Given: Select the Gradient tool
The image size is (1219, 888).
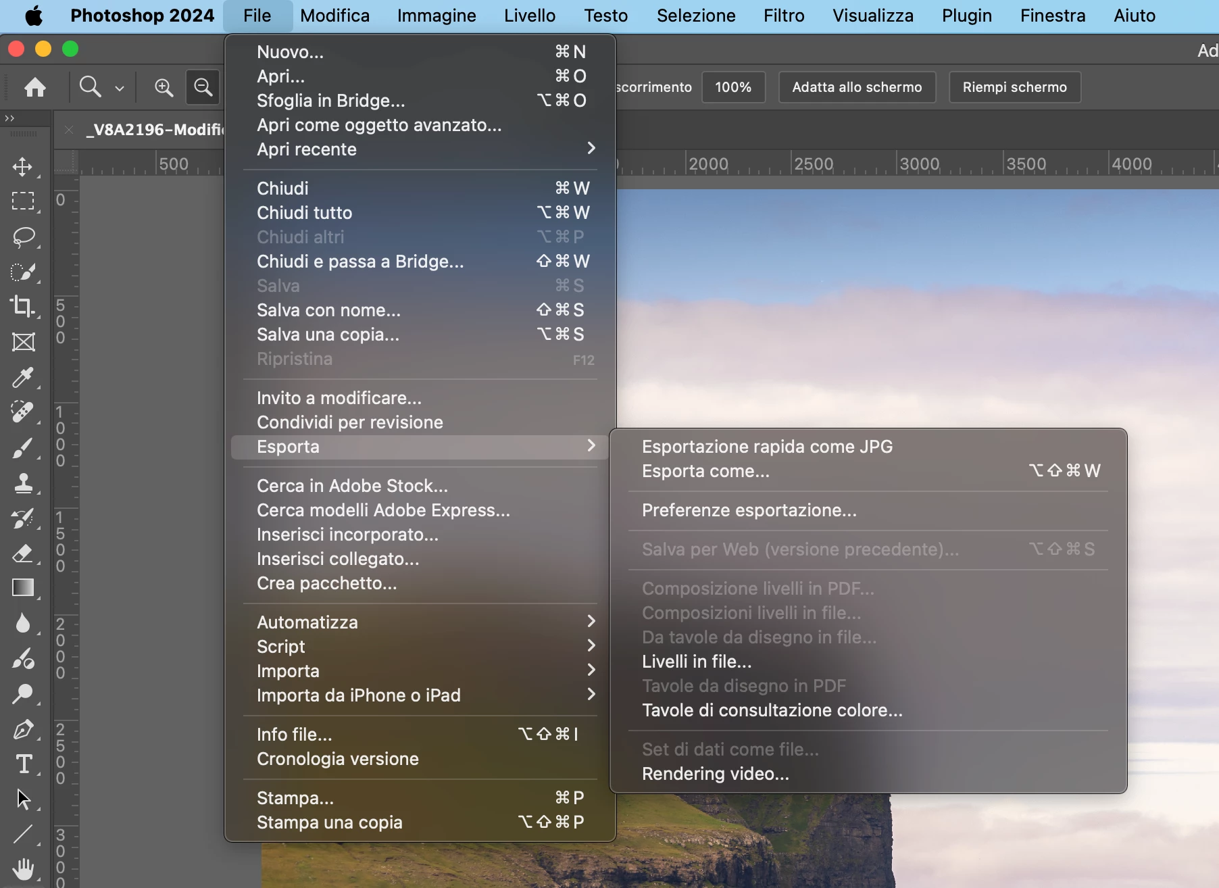Looking at the screenshot, I should point(23,588).
